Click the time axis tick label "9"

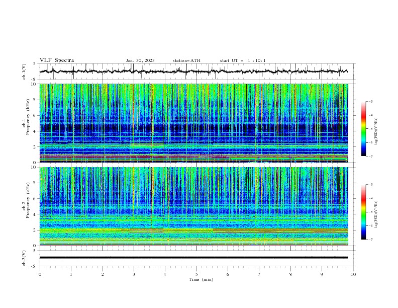322,274
